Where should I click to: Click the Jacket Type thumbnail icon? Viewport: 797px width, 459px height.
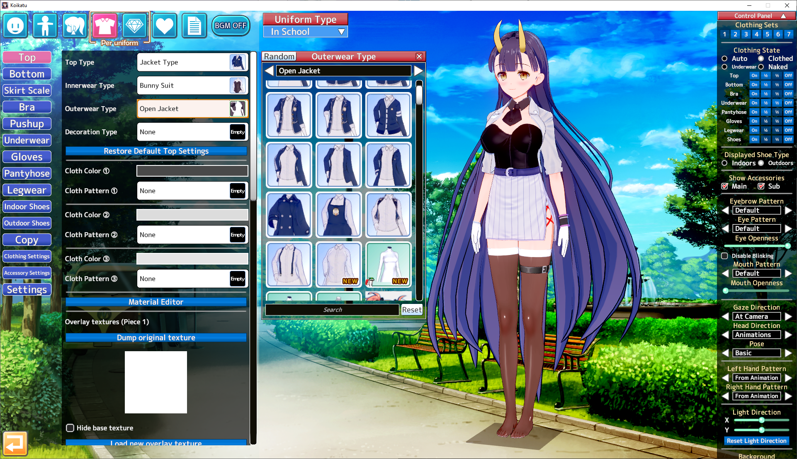pyautogui.click(x=238, y=62)
